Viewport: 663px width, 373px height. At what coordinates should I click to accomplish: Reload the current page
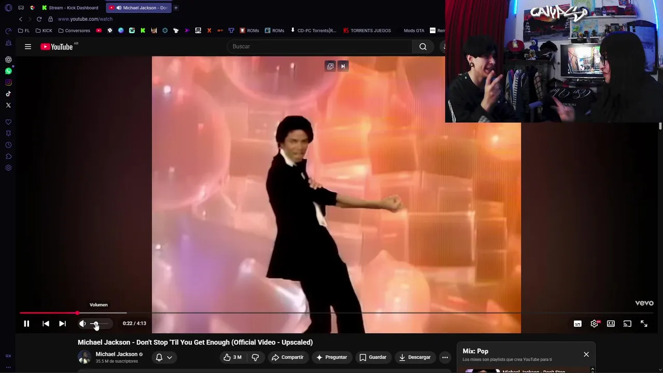(39, 19)
